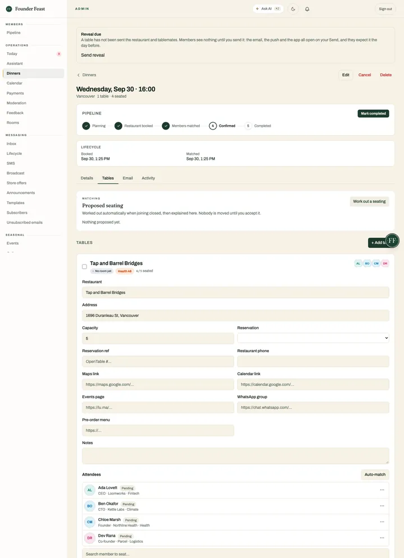Open Broadcast in the sidebar
404x558 pixels.
click(33, 173)
